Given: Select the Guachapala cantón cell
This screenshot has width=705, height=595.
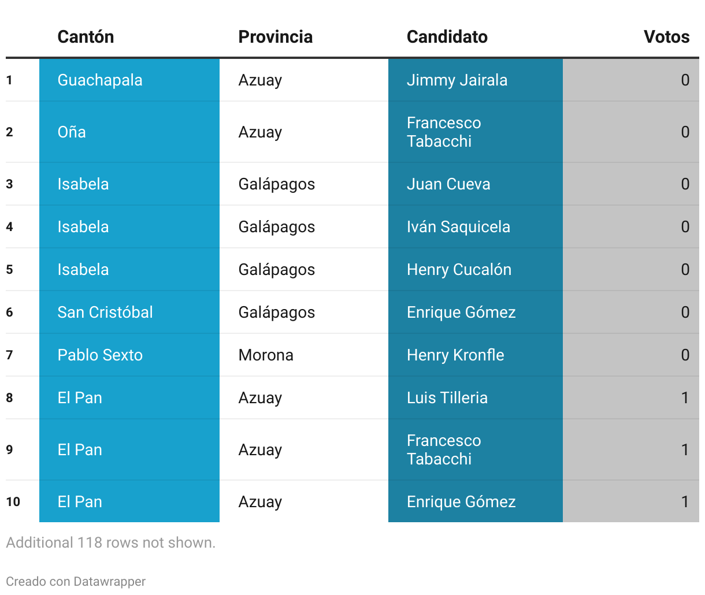Looking at the screenshot, I should (129, 80).
